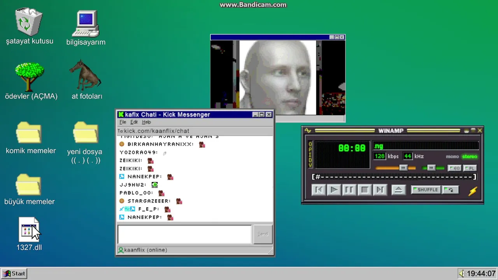Toggle the Winamp EQ window

[x=454, y=168]
